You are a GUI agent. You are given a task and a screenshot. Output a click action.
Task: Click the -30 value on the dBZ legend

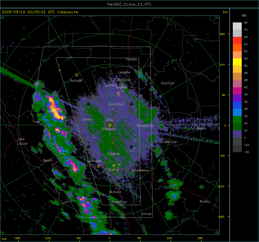(x=247, y=152)
